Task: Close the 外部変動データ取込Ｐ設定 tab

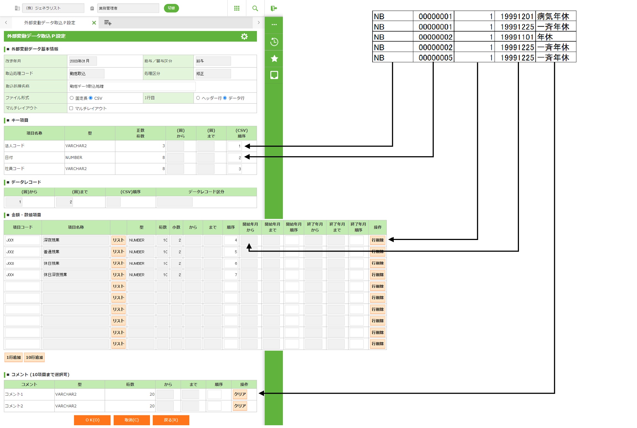Action: click(x=94, y=23)
